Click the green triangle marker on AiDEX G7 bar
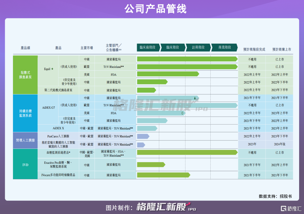 coord(195,98)
